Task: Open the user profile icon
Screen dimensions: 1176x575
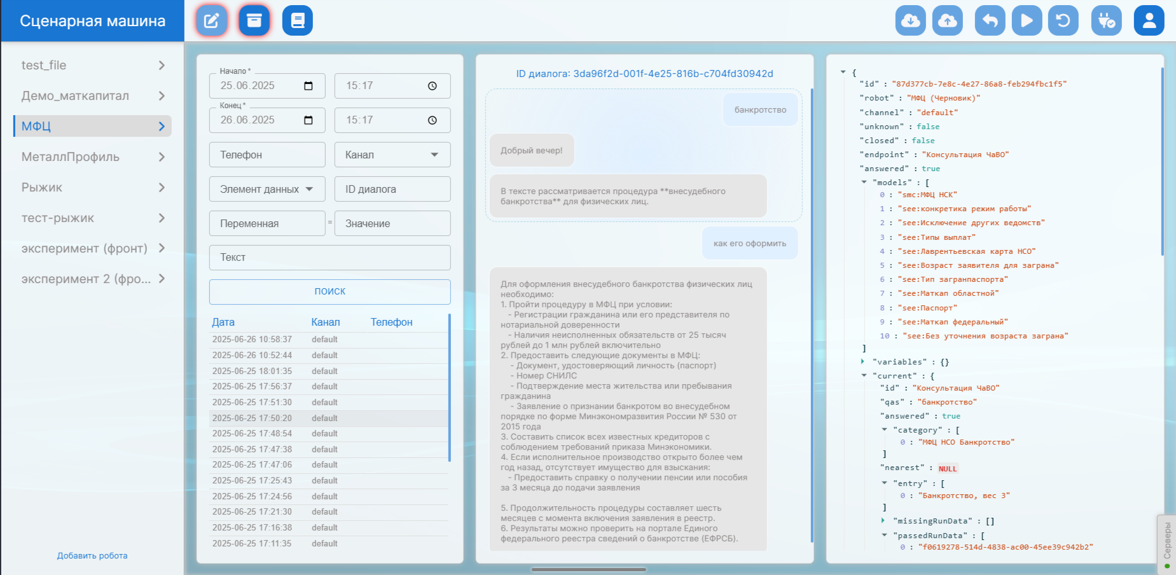Action: click(x=1149, y=21)
